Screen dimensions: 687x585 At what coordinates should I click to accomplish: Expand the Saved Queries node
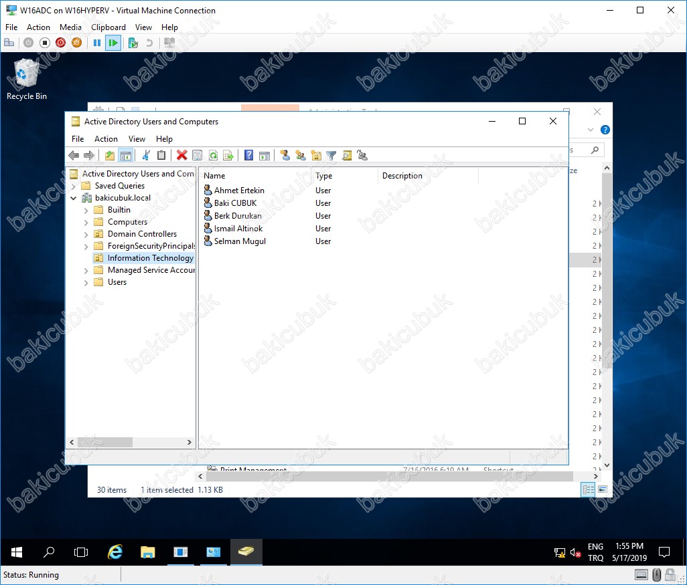tap(74, 186)
